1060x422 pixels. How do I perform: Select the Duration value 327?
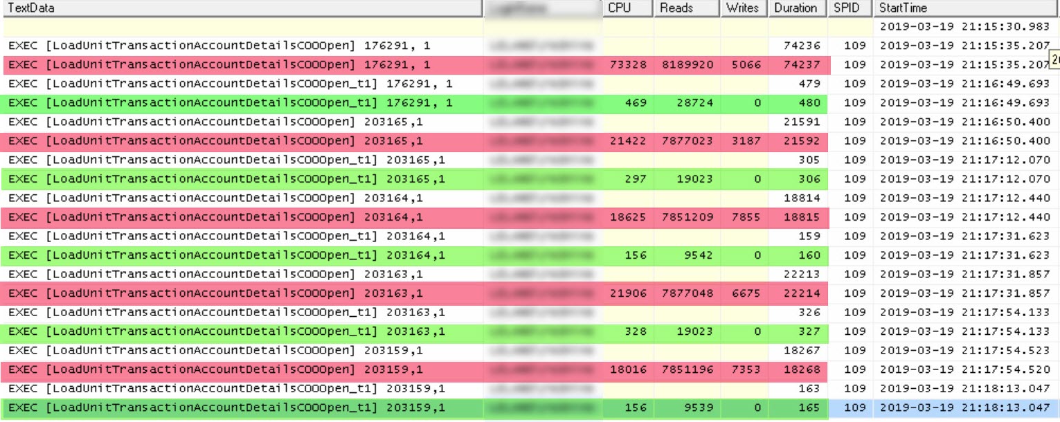[809, 331]
